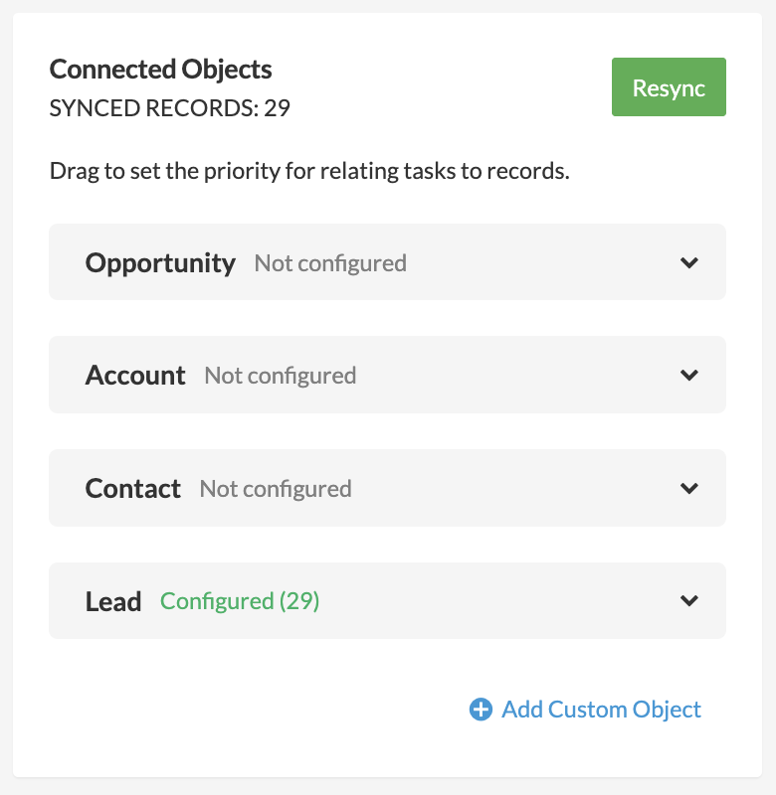The image size is (776, 795).
Task: Click Contact's Not configured status
Action: 276,489
